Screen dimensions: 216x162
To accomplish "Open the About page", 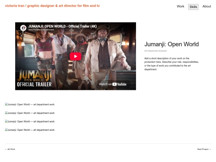I will tap(207, 6).
